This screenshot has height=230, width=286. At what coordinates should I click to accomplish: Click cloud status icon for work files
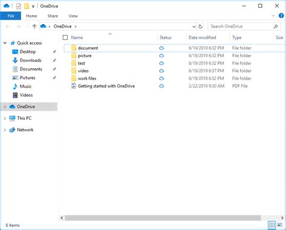[161, 78]
